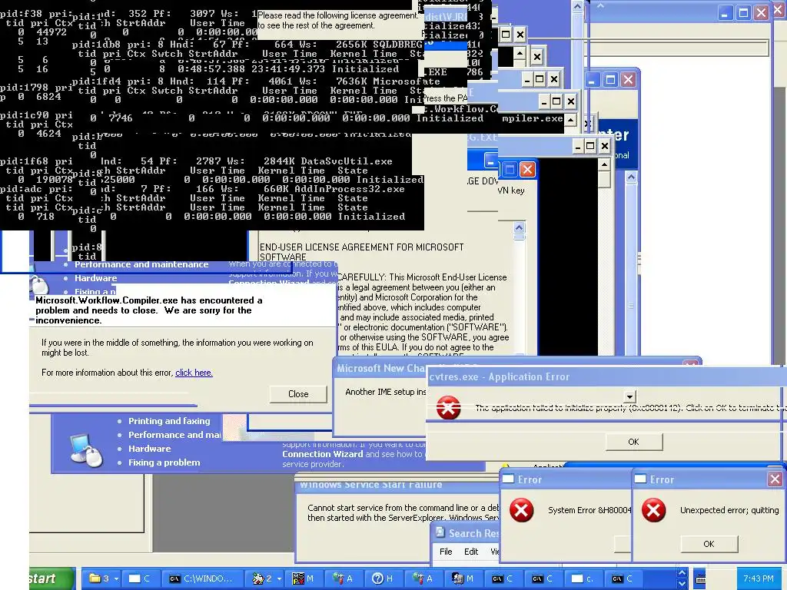Viewport: 787px width, 590px height.
Task: Click the computer mouse icon beside Hardware topics
Action: pos(86,450)
